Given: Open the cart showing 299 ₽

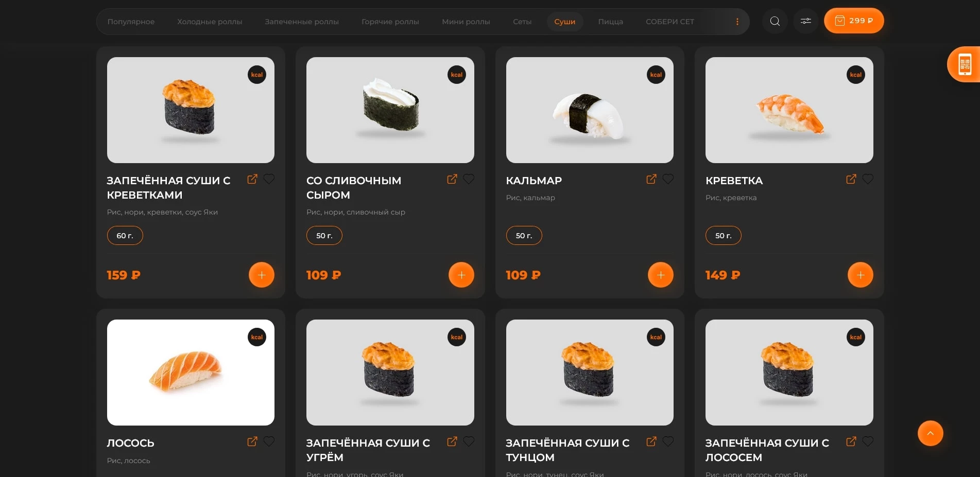Looking at the screenshot, I should 854,21.
